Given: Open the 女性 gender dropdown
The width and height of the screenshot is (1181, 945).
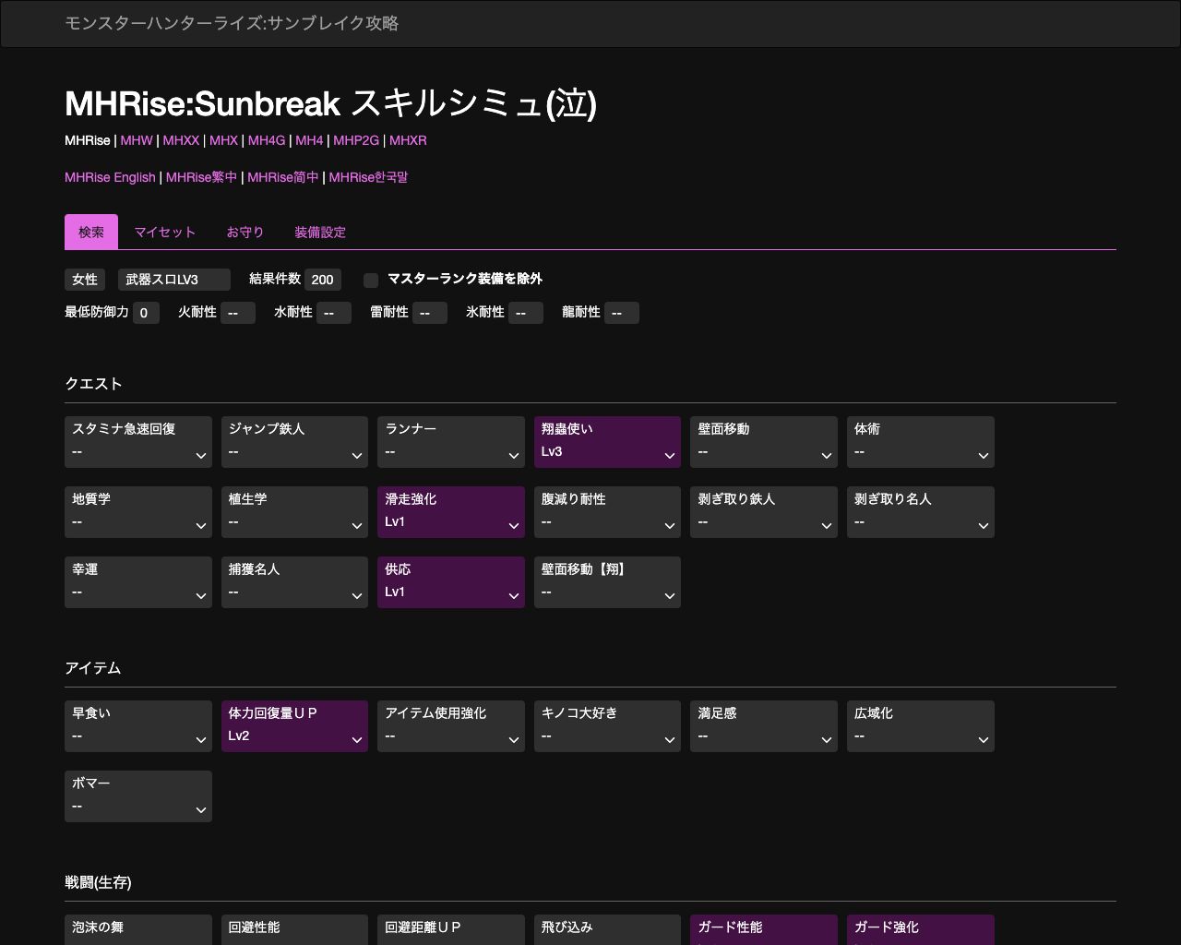Looking at the screenshot, I should (85, 280).
